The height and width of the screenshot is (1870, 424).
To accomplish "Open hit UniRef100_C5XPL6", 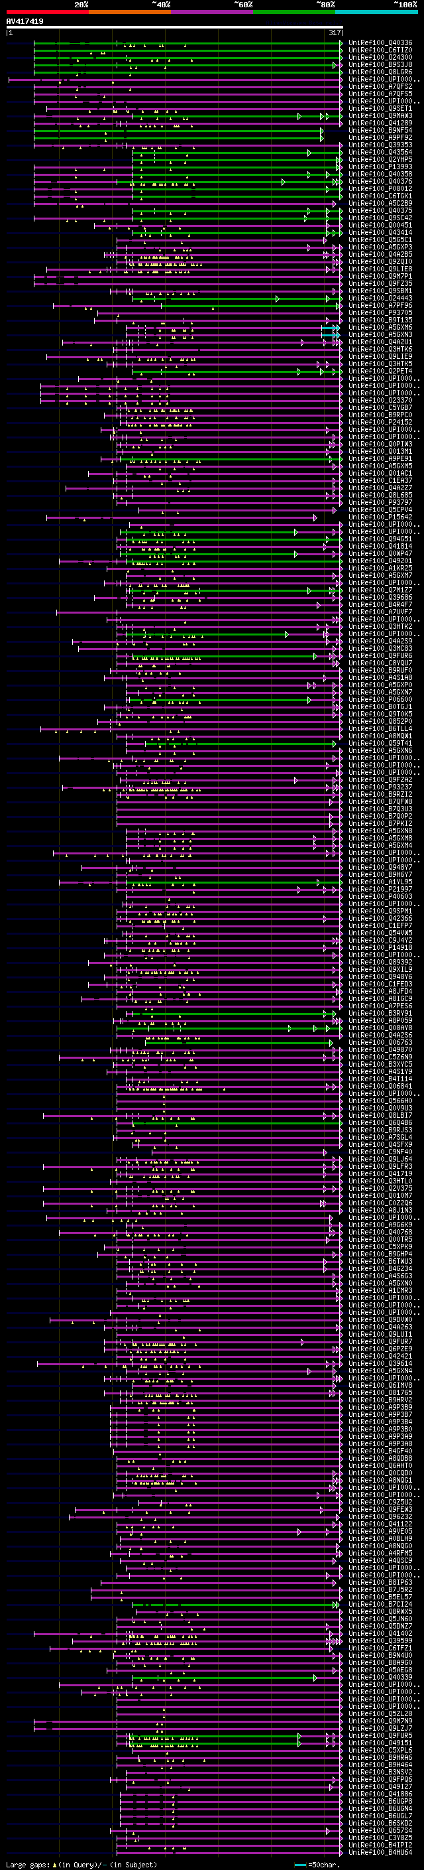I will pos(380,1750).
